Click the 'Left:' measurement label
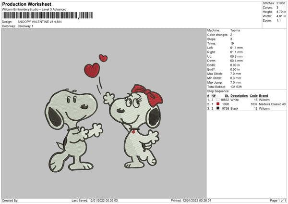288x204 pixels. [210, 48]
